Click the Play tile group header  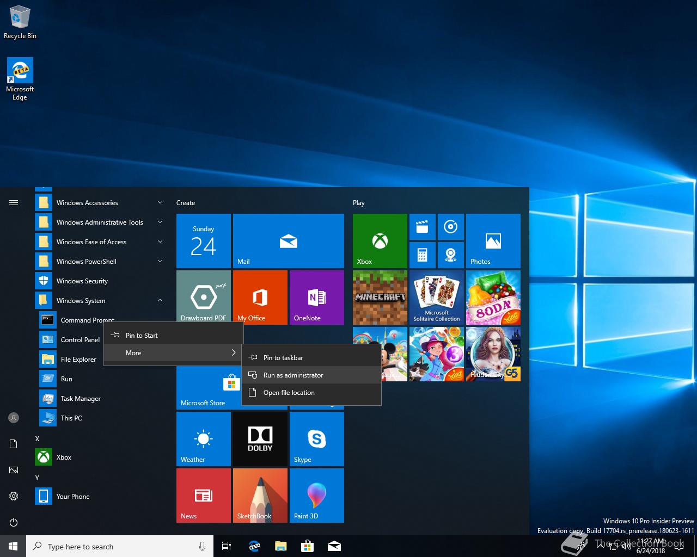(358, 202)
